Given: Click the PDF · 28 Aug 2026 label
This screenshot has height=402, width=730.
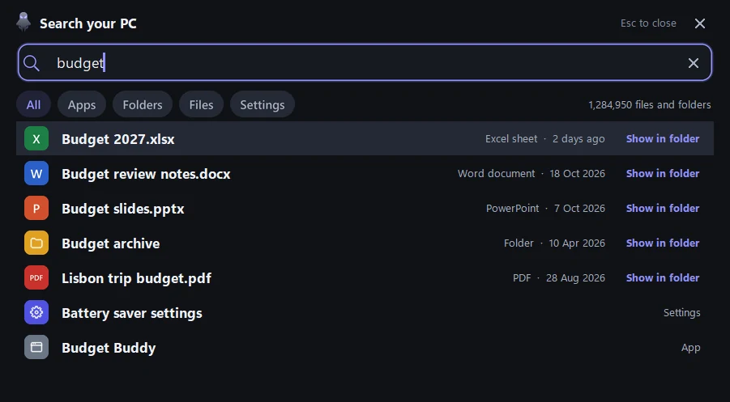Looking at the screenshot, I should click(x=559, y=278).
